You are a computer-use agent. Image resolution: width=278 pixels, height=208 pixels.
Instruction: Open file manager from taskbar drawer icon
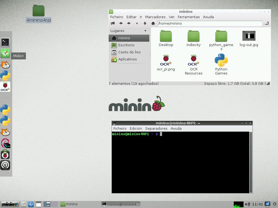(24, 204)
